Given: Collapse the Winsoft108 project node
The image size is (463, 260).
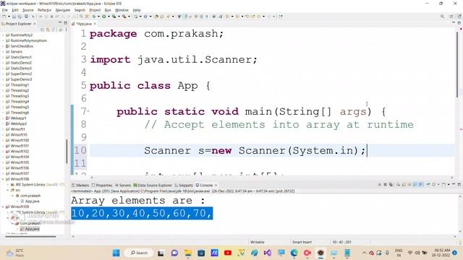Looking at the screenshot, I should (3, 179).
